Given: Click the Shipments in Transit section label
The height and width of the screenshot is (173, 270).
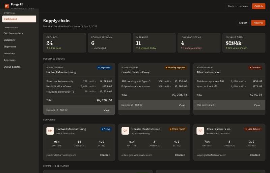Looking at the screenshot, I should [x=56, y=166].
